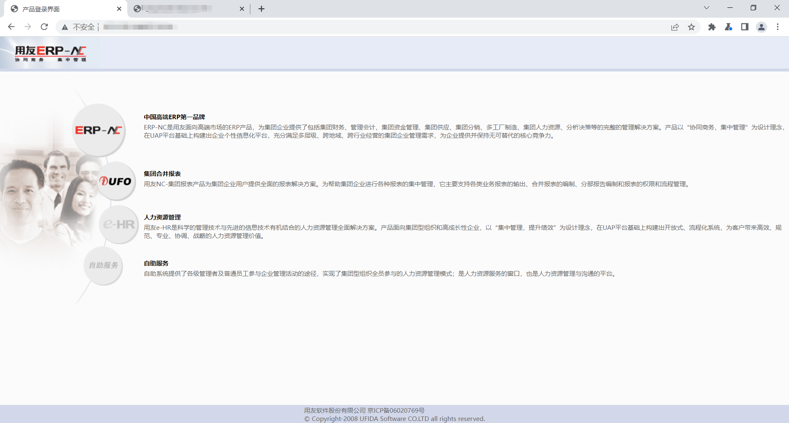Screen dimensions: 789x423
Task: Open the 自助服务 self-service circle
Action: coord(104,266)
